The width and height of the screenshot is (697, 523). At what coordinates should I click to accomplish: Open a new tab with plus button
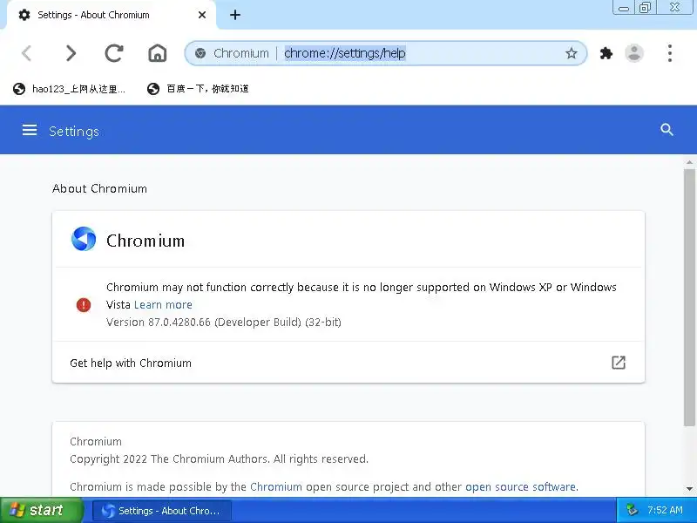(235, 15)
